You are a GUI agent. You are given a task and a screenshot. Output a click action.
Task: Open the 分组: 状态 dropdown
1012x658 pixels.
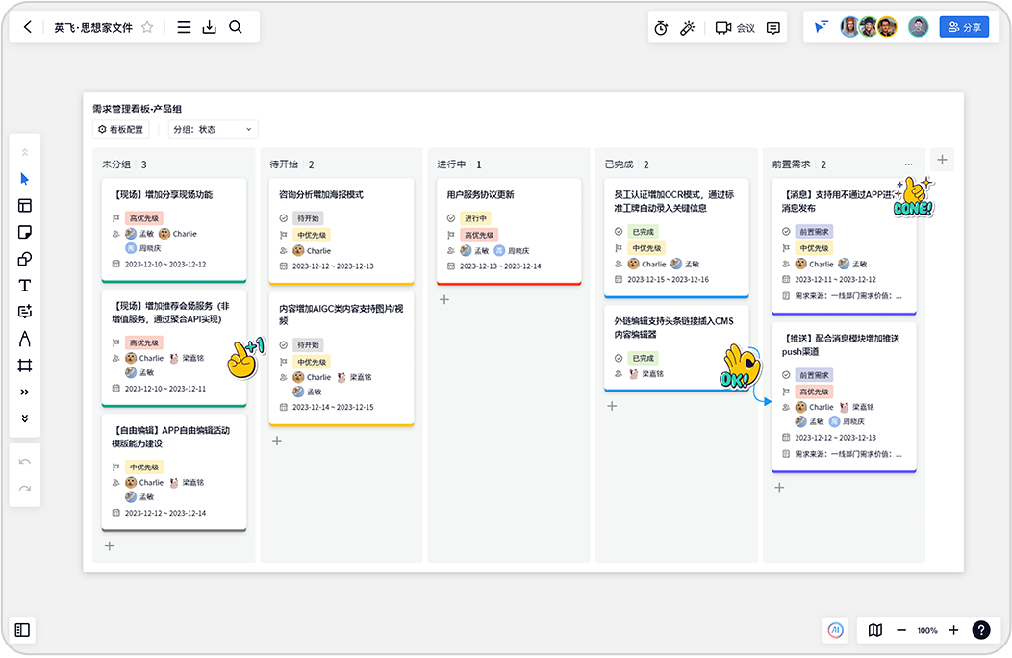(213, 129)
